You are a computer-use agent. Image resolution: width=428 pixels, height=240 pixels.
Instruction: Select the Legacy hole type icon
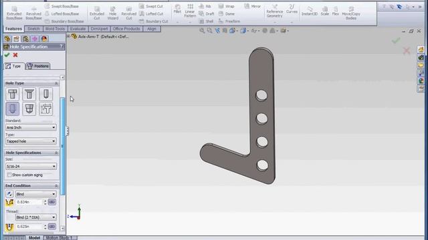[46, 109]
